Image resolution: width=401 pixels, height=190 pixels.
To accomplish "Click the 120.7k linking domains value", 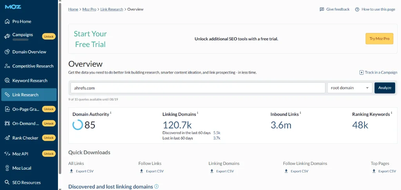I will coord(177,125).
